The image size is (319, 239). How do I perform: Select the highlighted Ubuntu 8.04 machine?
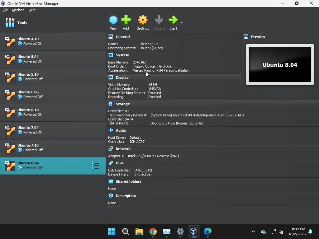pyautogui.click(x=53, y=166)
